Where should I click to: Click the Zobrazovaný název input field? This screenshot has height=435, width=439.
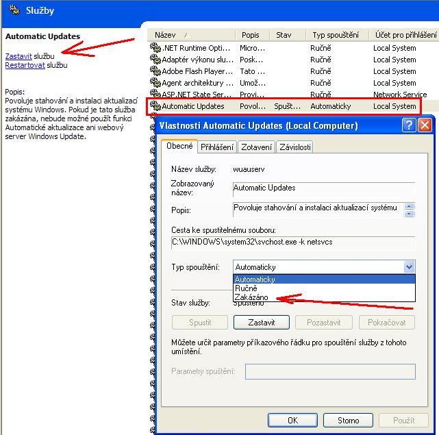click(x=324, y=189)
